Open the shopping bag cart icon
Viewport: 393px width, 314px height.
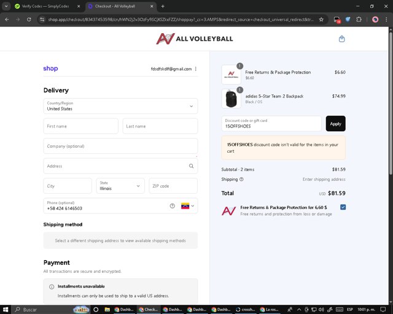pyautogui.click(x=341, y=39)
